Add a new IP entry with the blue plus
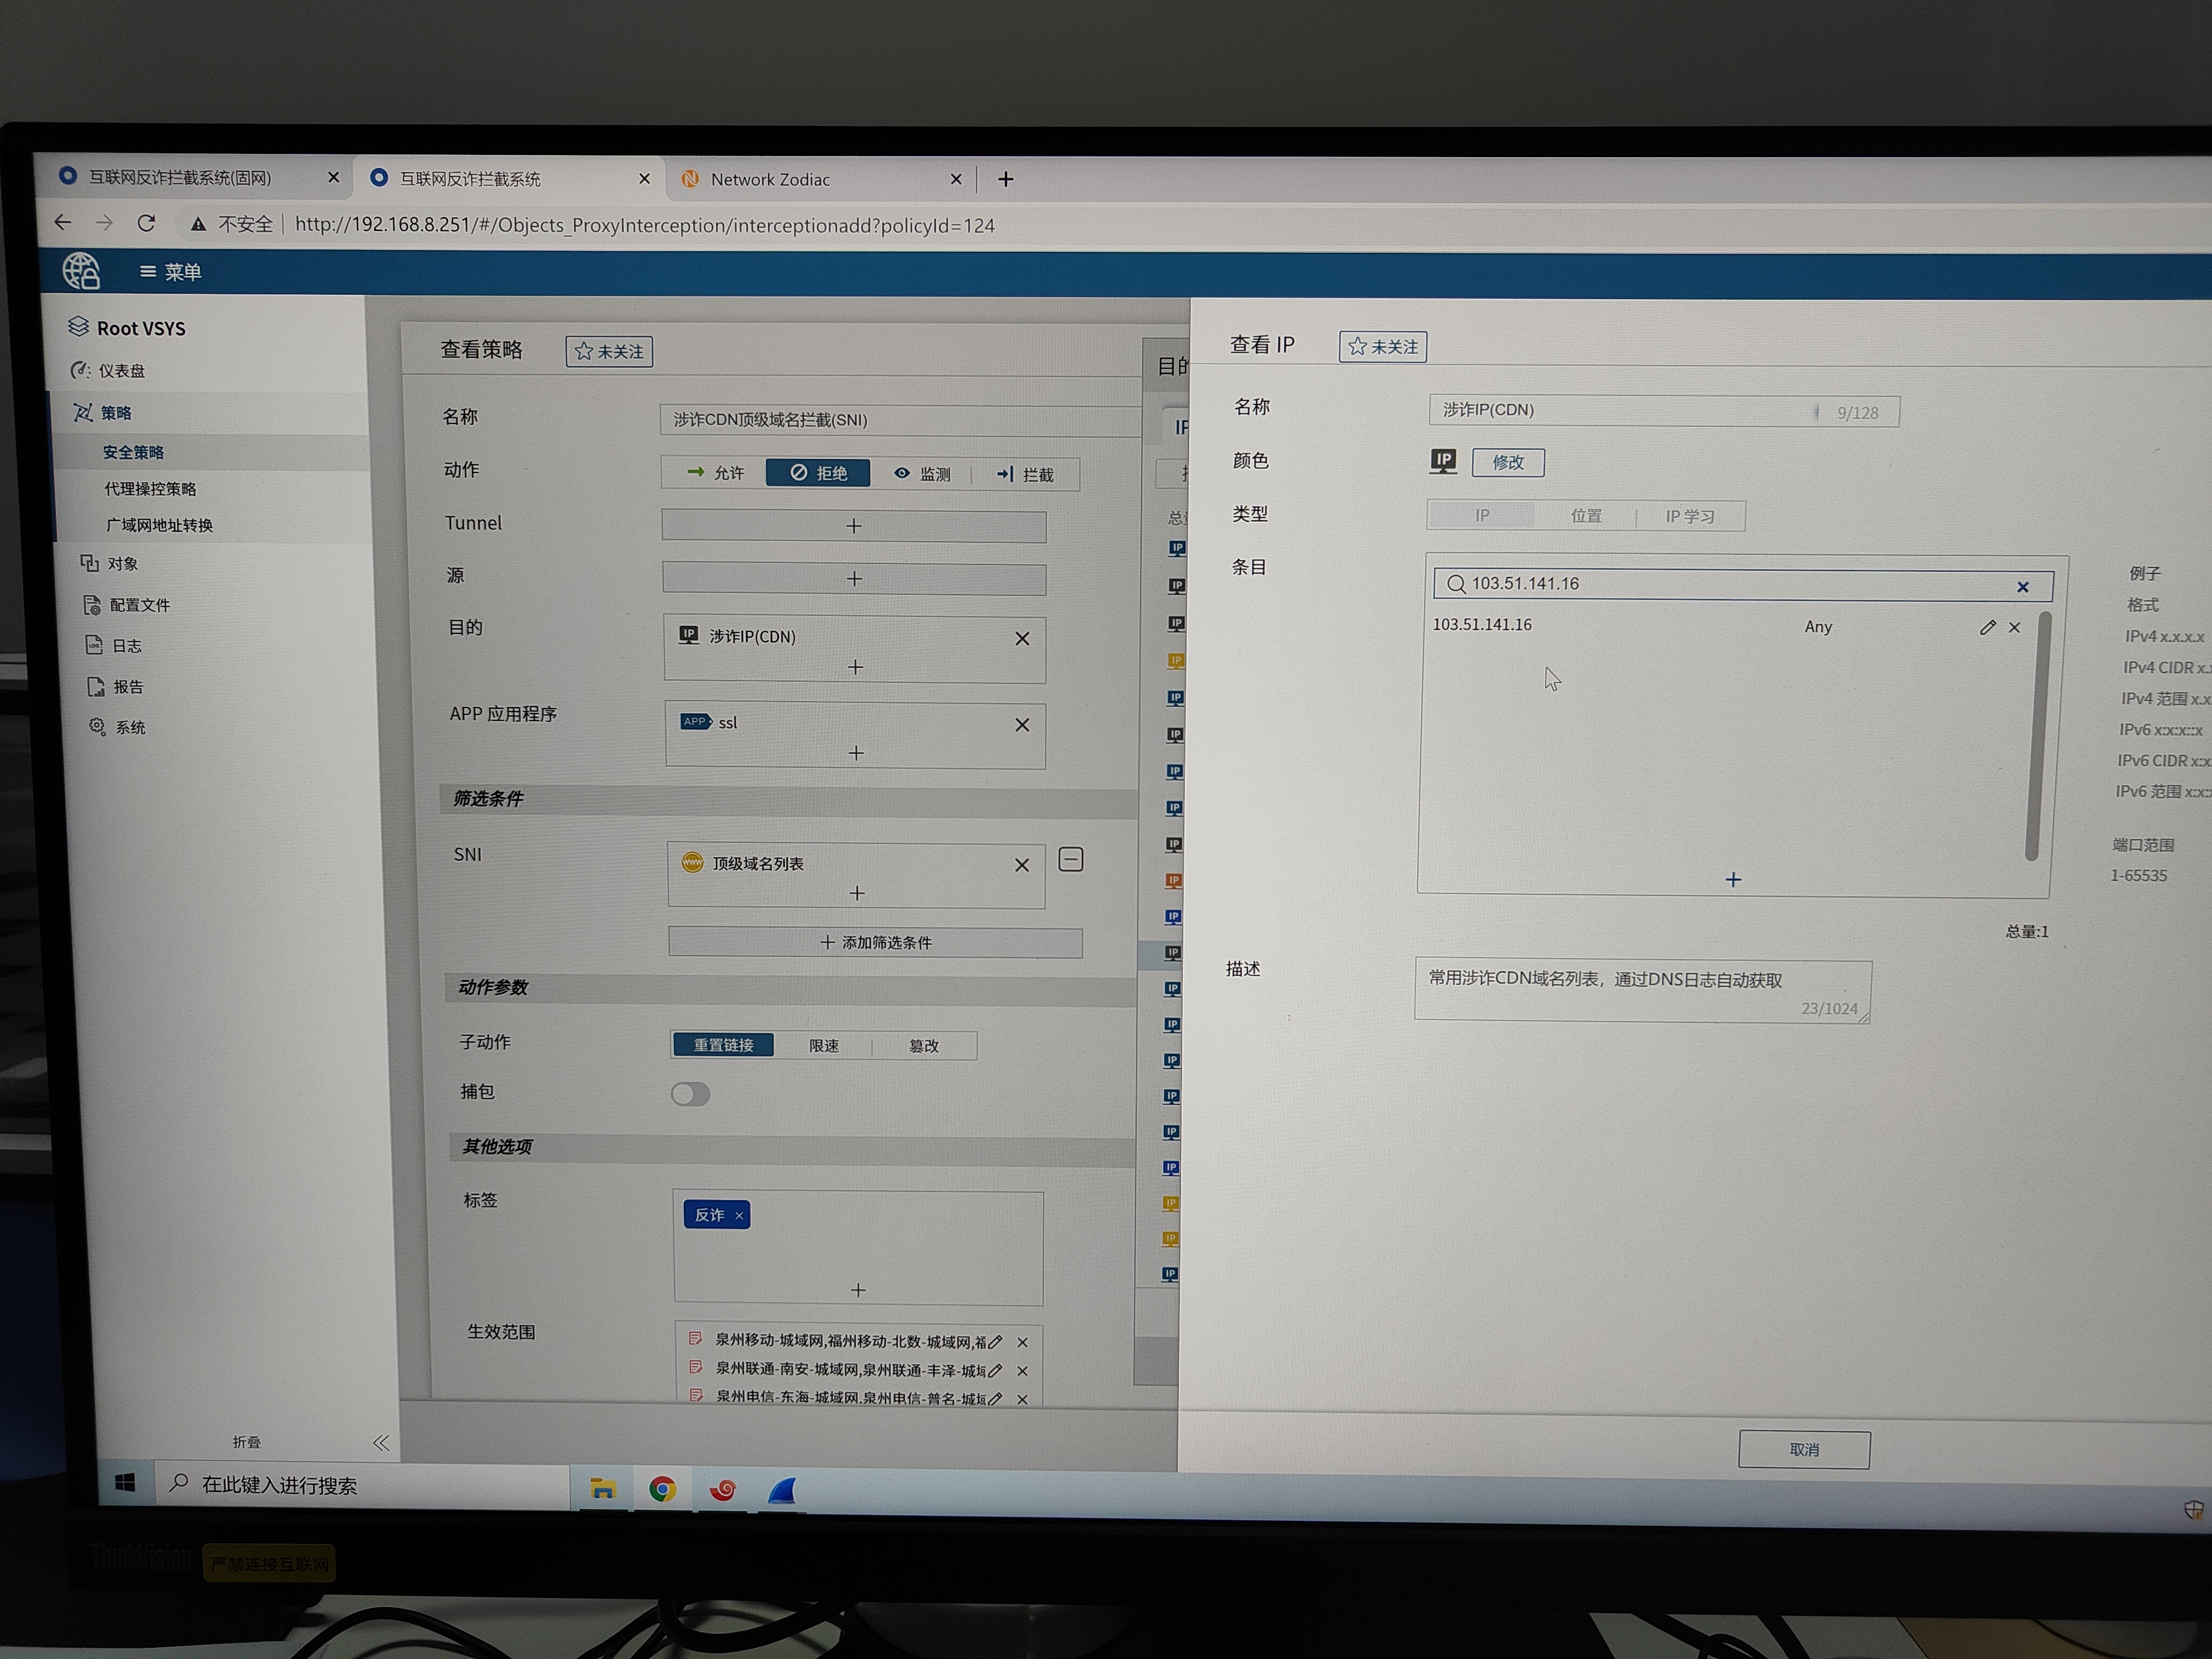The image size is (2212, 1659). coord(1733,879)
